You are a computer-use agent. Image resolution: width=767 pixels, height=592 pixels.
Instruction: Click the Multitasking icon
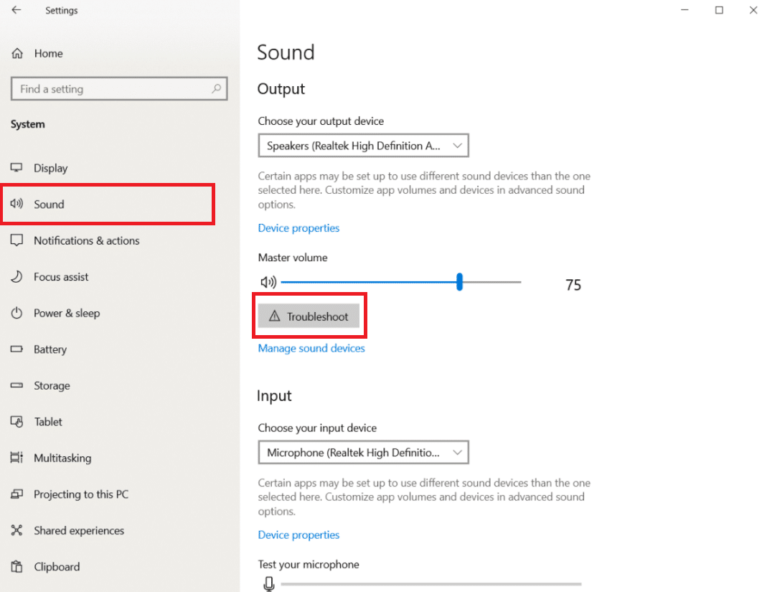coord(17,458)
